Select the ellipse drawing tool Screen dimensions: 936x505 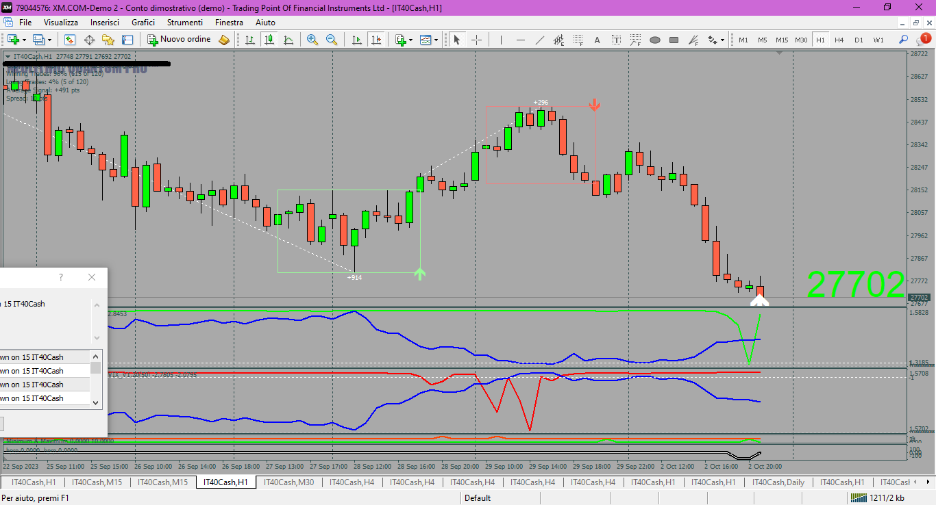[654, 40]
